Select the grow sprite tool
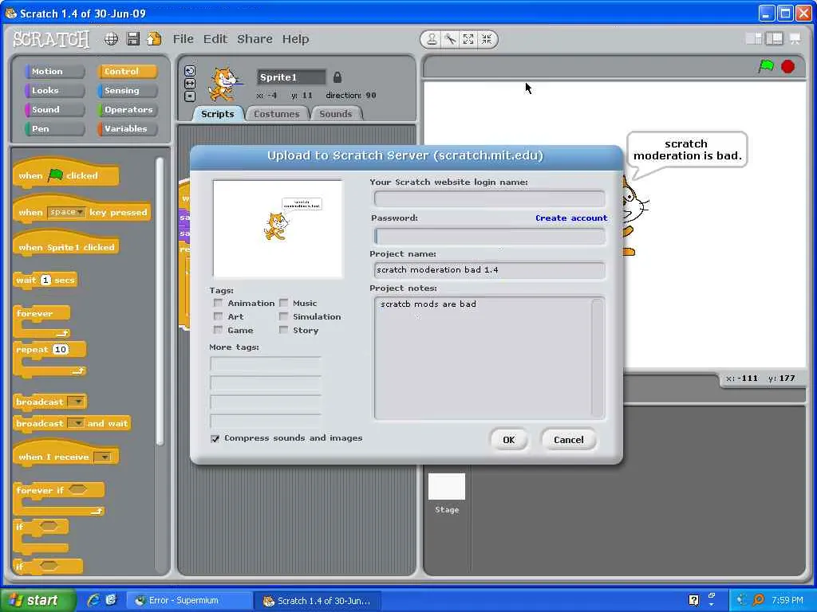817x612 pixels. 468,39
